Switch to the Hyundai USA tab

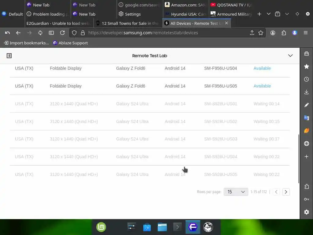(x=186, y=14)
